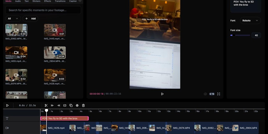Enter fullscreen preview mode
The width and height of the screenshot is (268, 134).
point(219,94)
